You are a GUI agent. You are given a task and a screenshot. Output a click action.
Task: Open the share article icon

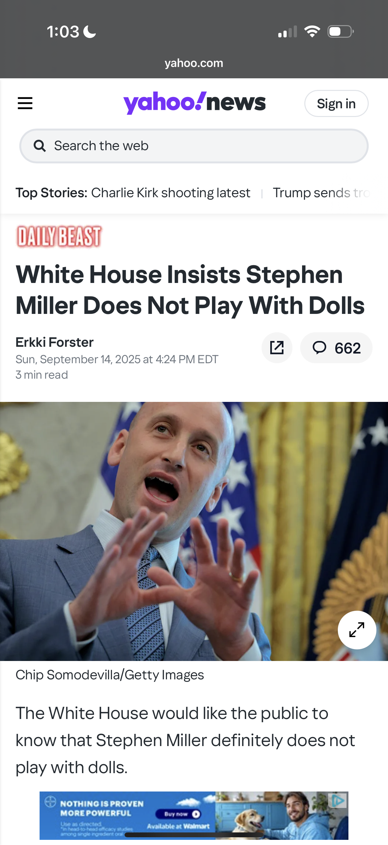click(x=277, y=348)
